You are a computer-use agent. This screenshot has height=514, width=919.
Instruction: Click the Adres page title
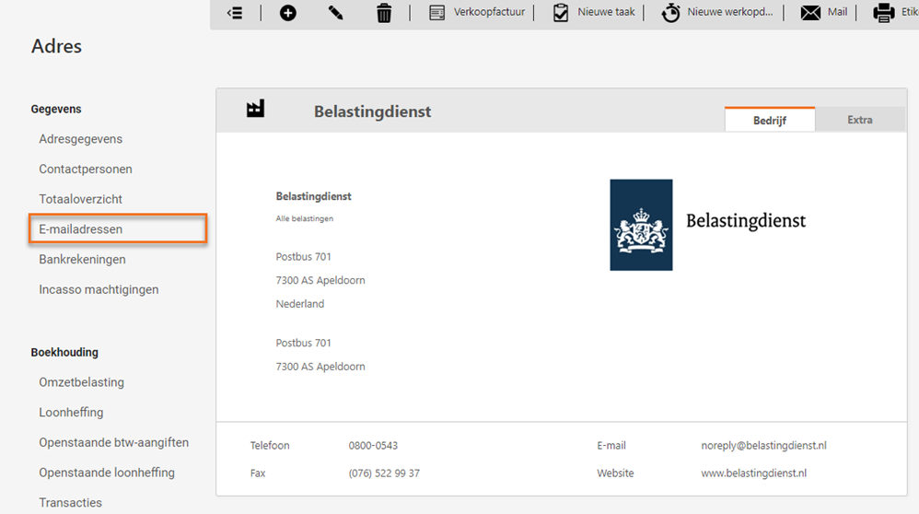[x=56, y=46]
